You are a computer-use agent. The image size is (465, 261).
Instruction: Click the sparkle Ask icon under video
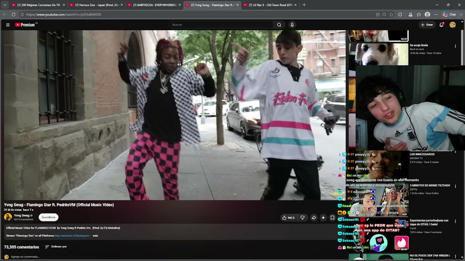(323, 217)
